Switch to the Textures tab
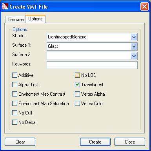 [x=16, y=20]
